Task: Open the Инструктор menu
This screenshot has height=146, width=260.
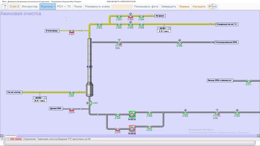Action: click(30, 6)
